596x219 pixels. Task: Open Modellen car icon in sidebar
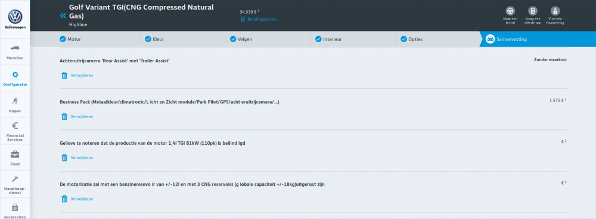[15, 49]
